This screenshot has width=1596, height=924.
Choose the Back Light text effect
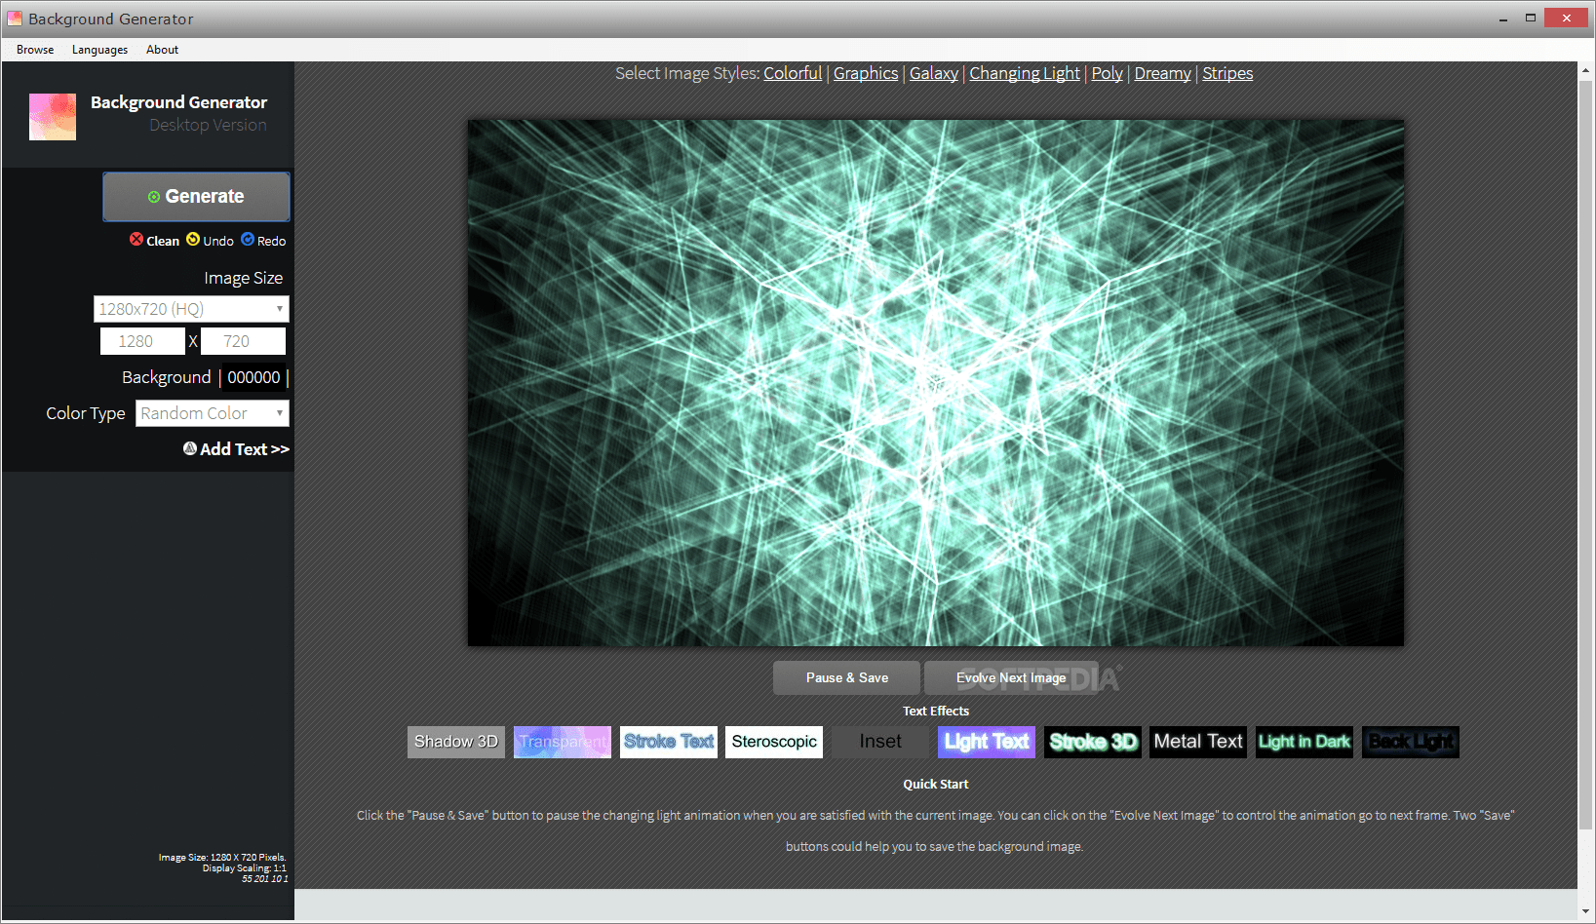[1411, 742]
